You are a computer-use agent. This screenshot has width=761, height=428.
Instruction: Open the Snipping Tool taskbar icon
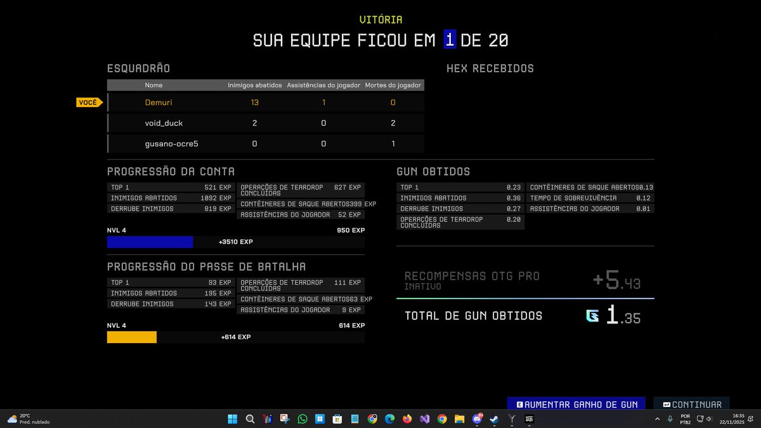[x=285, y=418]
